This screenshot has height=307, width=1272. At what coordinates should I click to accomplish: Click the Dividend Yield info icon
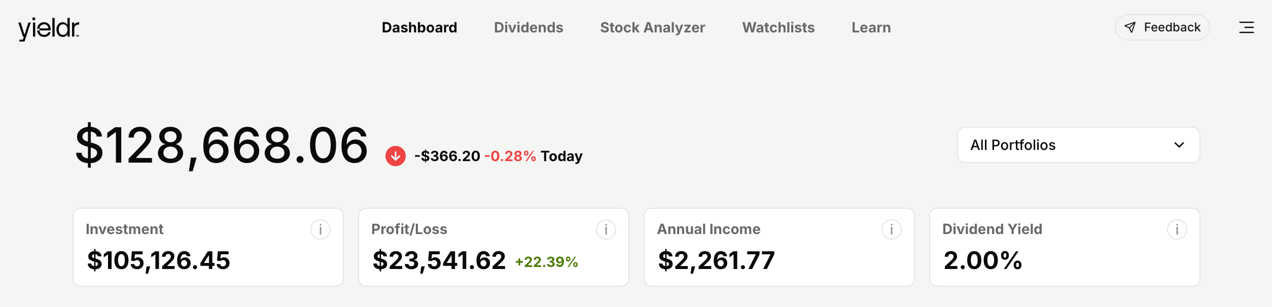coord(1177,229)
